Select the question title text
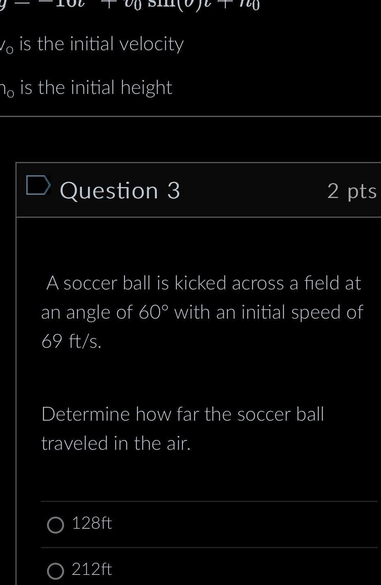The image size is (381, 585). coord(120,190)
